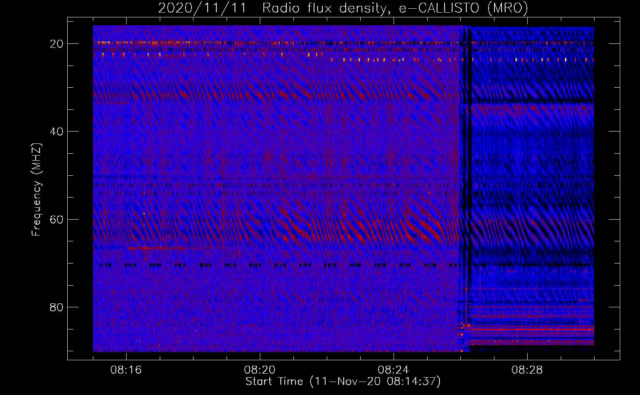Click the bright red bands below 80 MHz

click(x=530, y=329)
